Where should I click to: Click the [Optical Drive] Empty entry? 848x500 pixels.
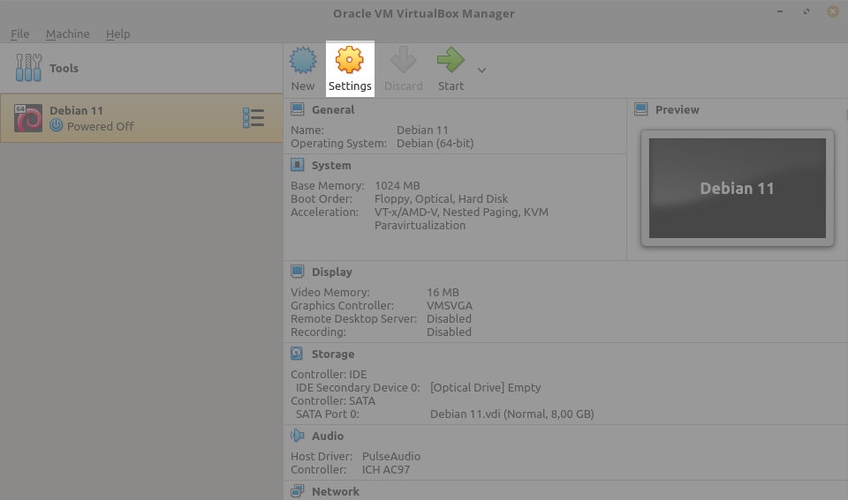tap(485, 388)
